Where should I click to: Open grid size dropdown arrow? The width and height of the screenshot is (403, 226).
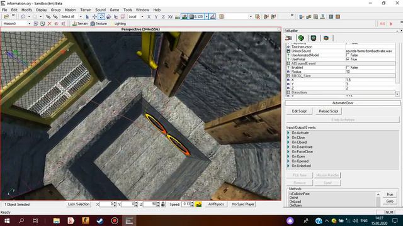coord(207,17)
